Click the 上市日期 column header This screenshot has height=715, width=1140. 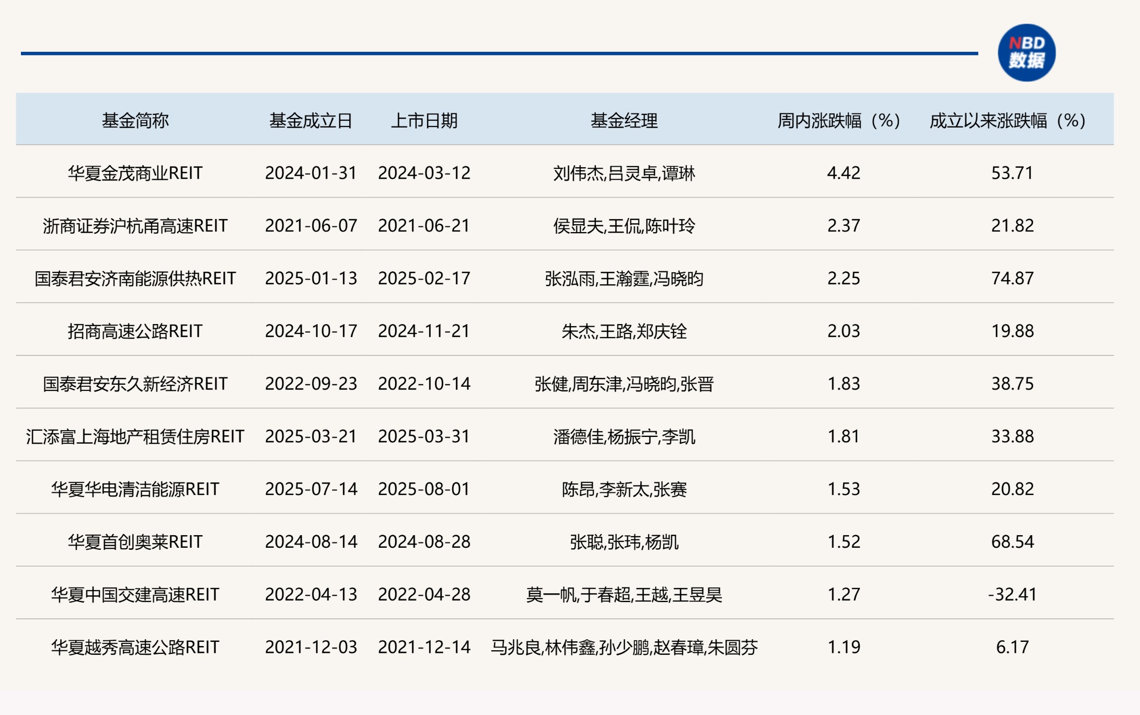424,121
